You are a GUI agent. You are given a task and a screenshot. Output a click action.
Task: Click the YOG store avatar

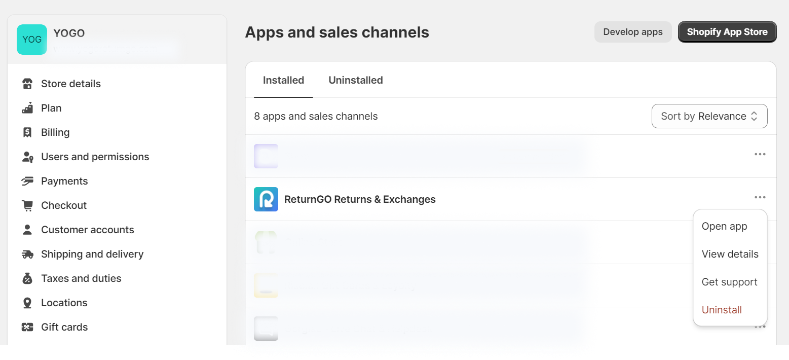click(x=32, y=40)
